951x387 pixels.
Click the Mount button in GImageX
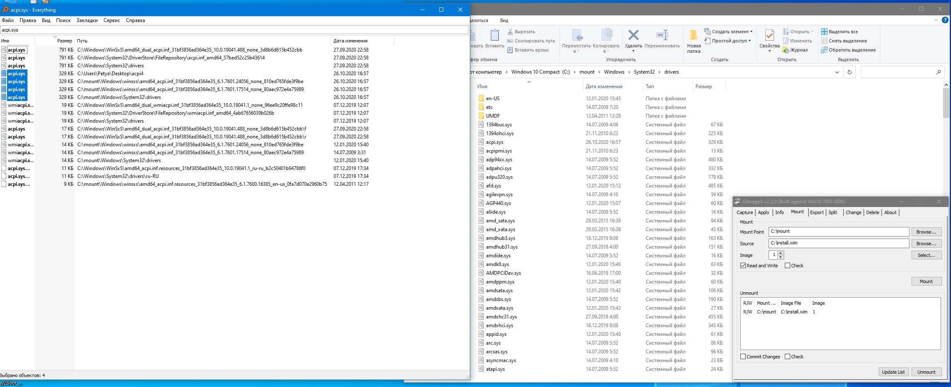[926, 281]
